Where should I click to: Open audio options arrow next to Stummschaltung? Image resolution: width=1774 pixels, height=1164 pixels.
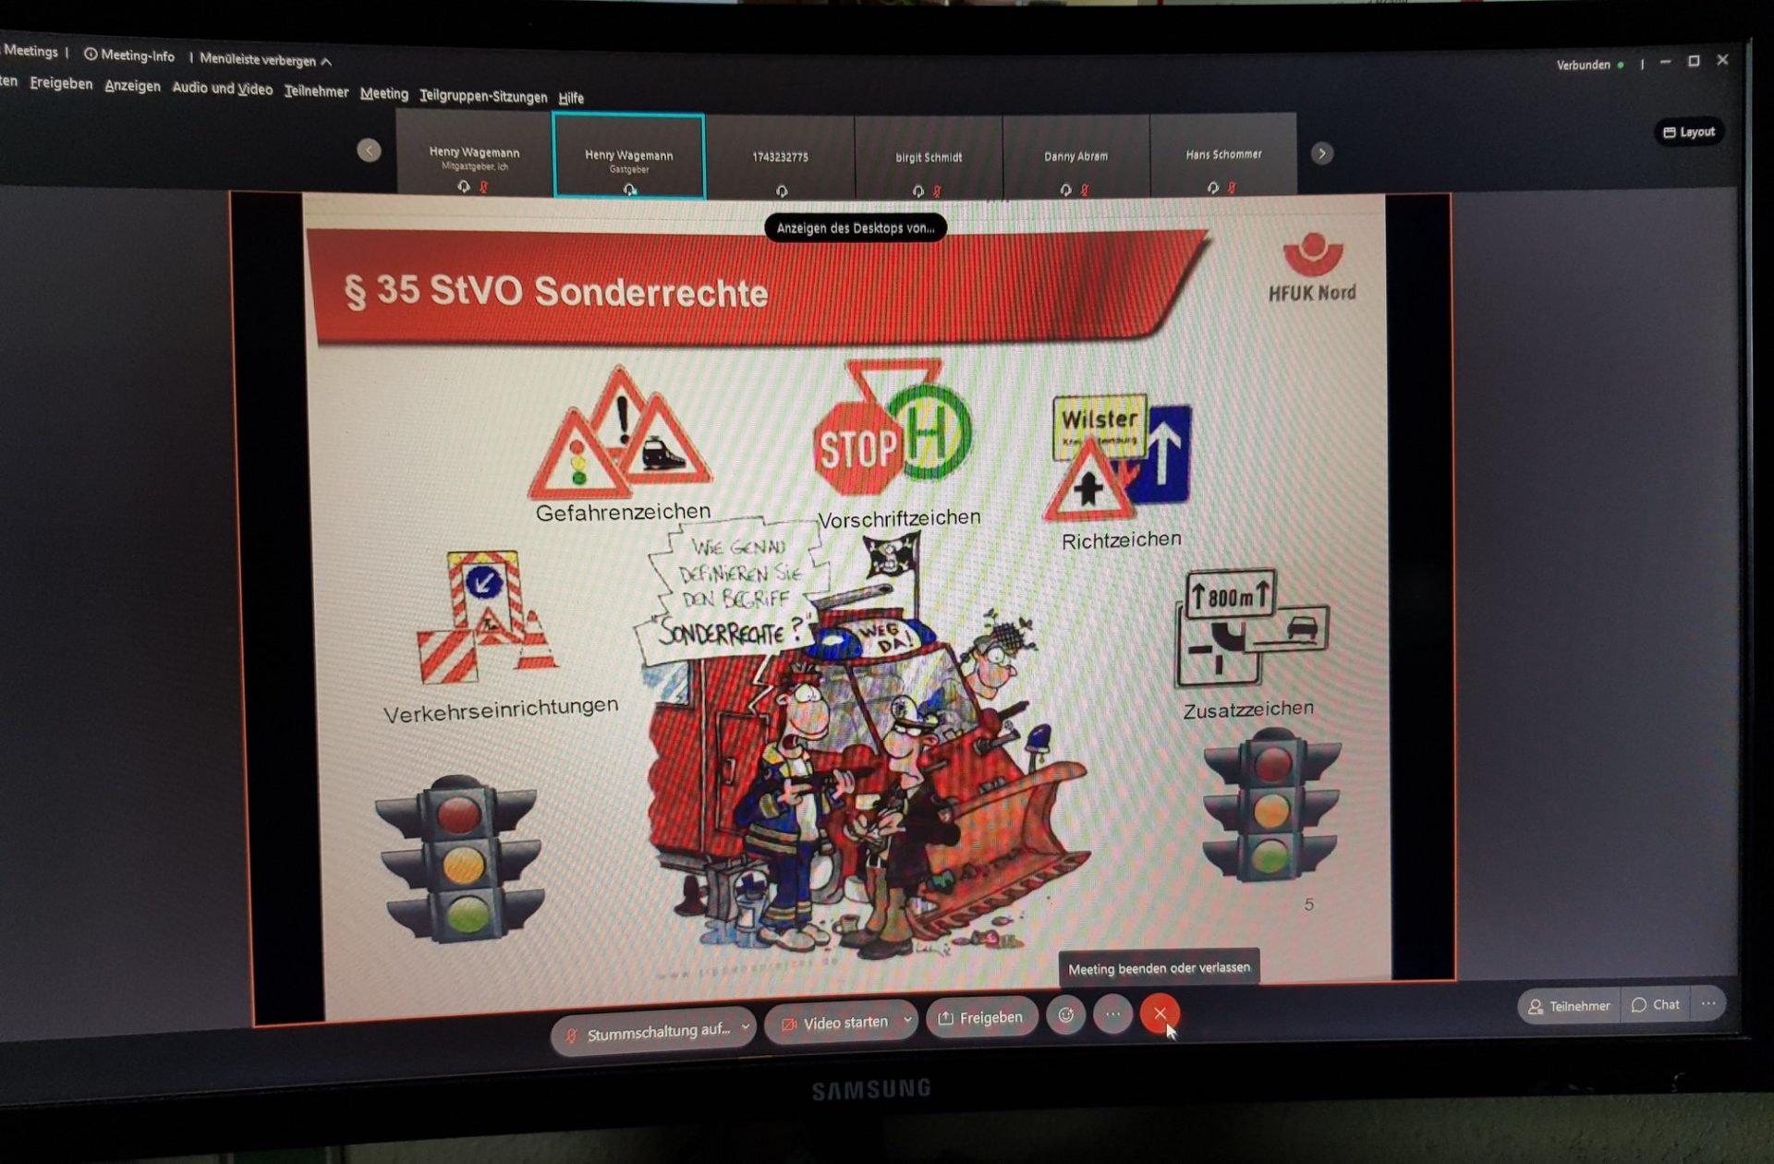tap(746, 1027)
